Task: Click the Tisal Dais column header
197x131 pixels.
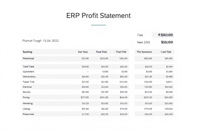Action: [101, 52]
